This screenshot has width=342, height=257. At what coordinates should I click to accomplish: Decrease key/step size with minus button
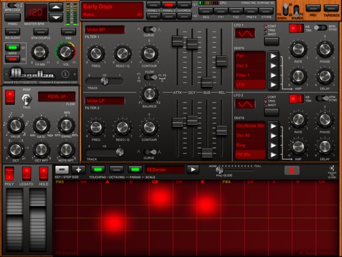coord(62,169)
